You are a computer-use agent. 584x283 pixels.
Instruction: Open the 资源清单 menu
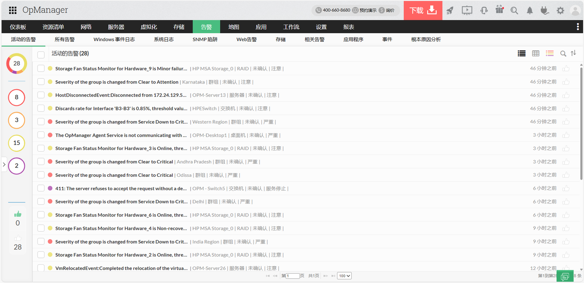click(x=53, y=27)
